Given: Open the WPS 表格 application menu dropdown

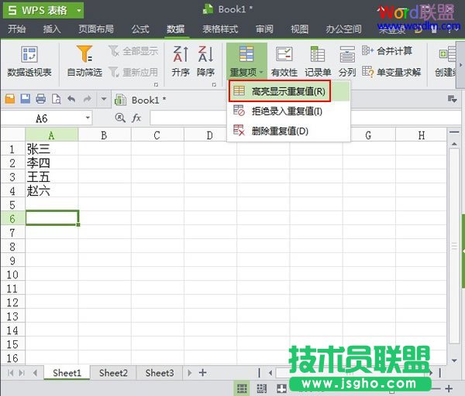Looking at the screenshot, I should (78, 12).
